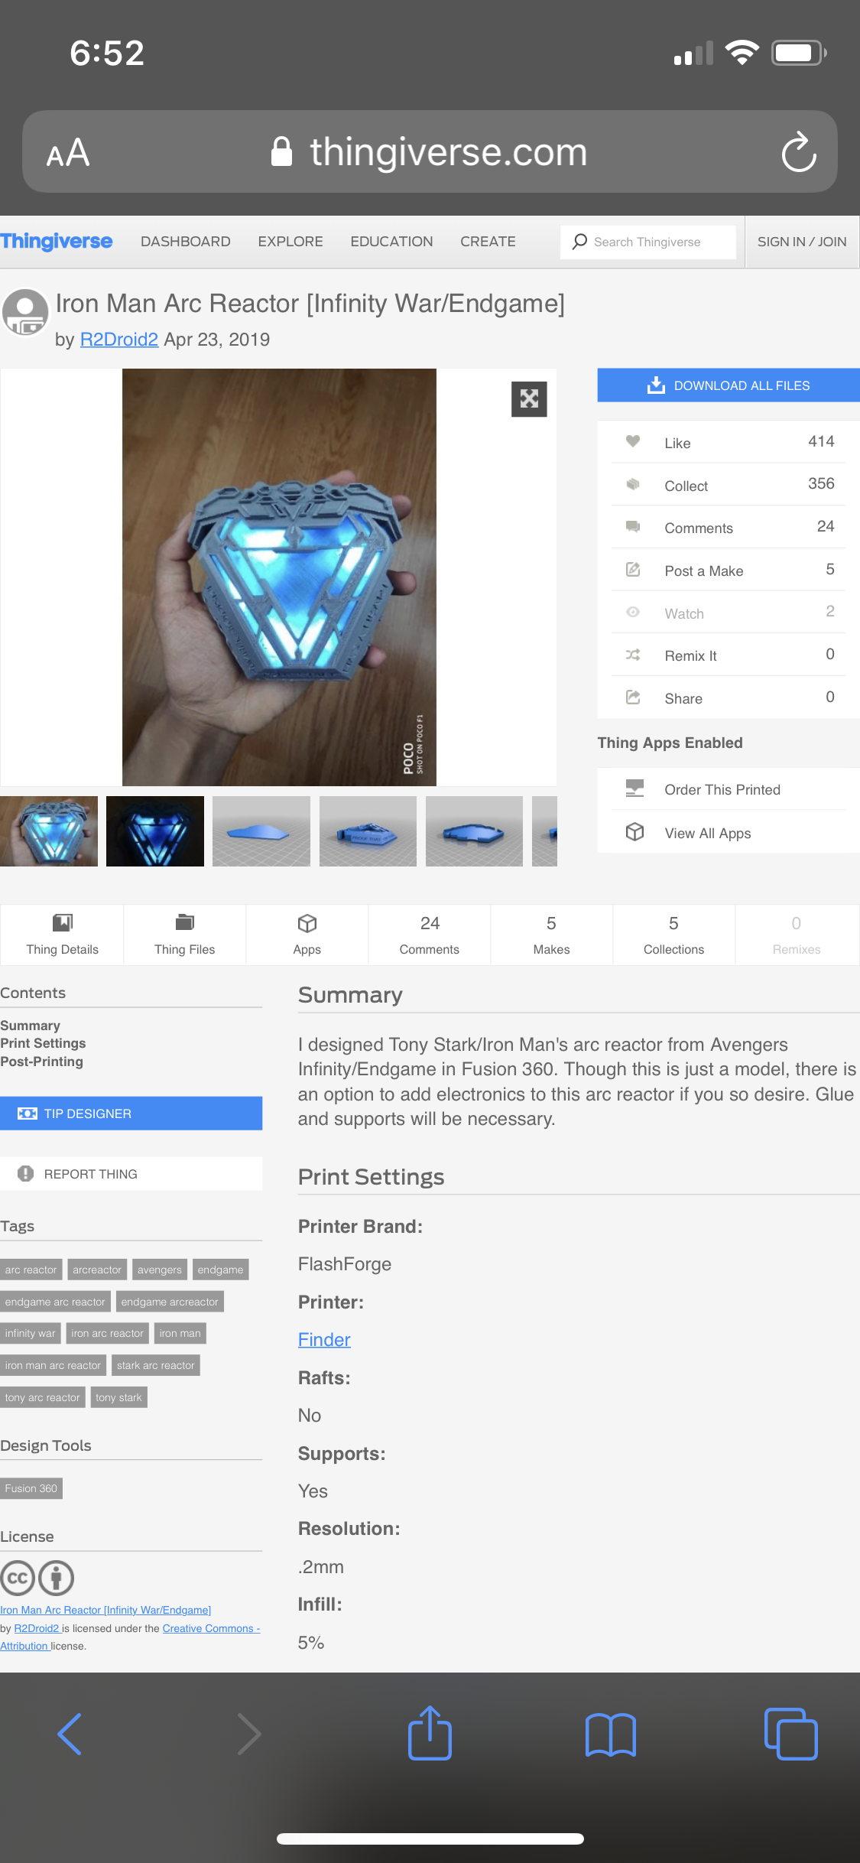Show Safari open tabs icon
Viewport: 860px width, 1863px height.
(x=790, y=1734)
